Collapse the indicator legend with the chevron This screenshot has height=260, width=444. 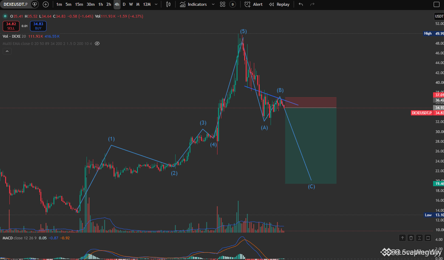pos(7,51)
